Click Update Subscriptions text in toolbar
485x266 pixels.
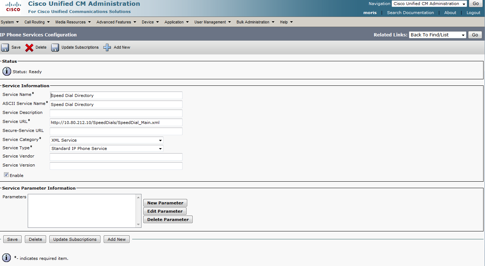click(x=80, y=48)
